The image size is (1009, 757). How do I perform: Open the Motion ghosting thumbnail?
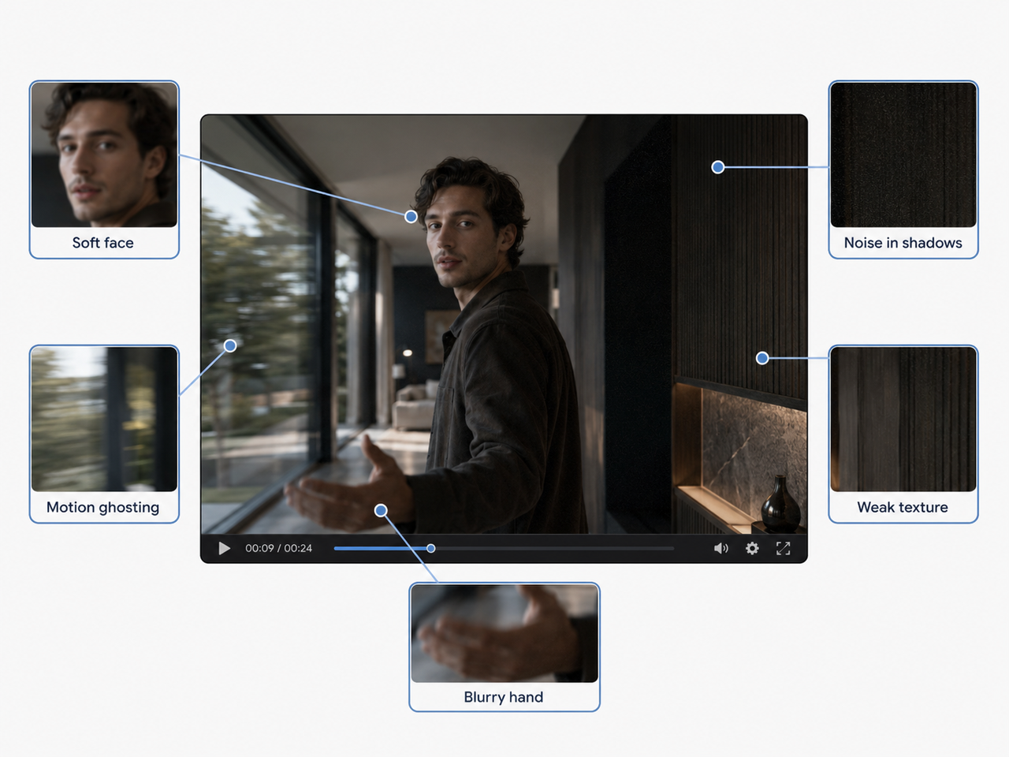click(104, 419)
